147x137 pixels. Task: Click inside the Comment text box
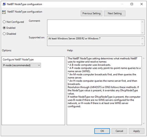click(x=94, y=27)
